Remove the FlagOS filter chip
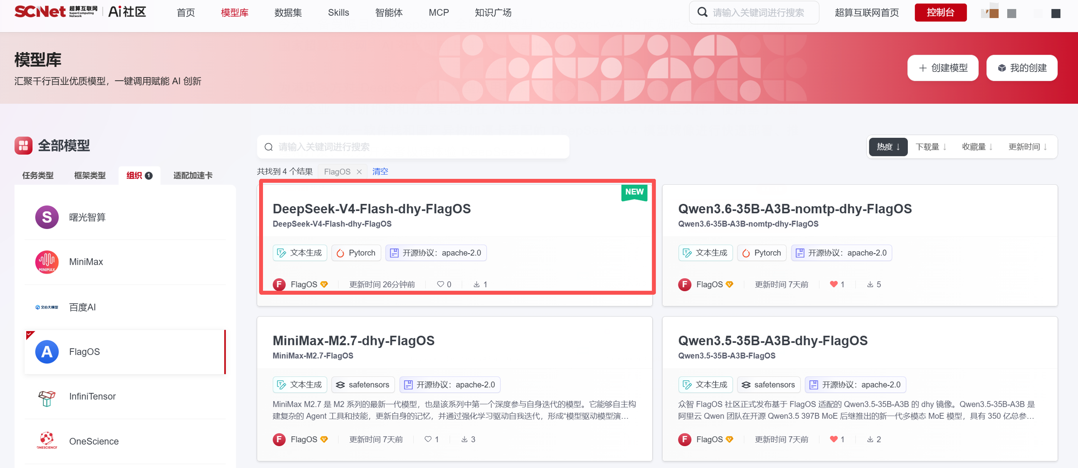Image resolution: width=1078 pixels, height=468 pixels. [359, 172]
